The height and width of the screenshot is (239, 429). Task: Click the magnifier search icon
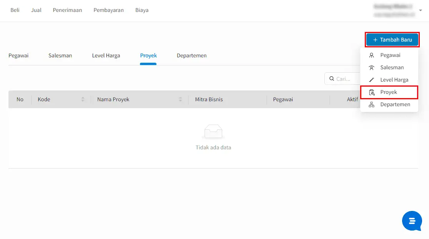pyautogui.click(x=332, y=79)
